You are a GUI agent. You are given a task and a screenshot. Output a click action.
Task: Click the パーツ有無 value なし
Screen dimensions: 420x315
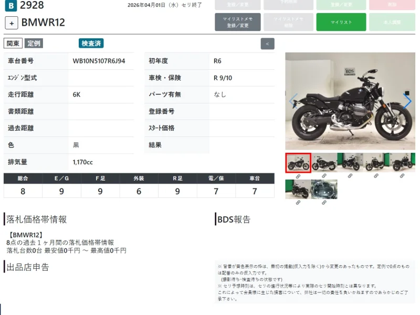click(x=220, y=94)
